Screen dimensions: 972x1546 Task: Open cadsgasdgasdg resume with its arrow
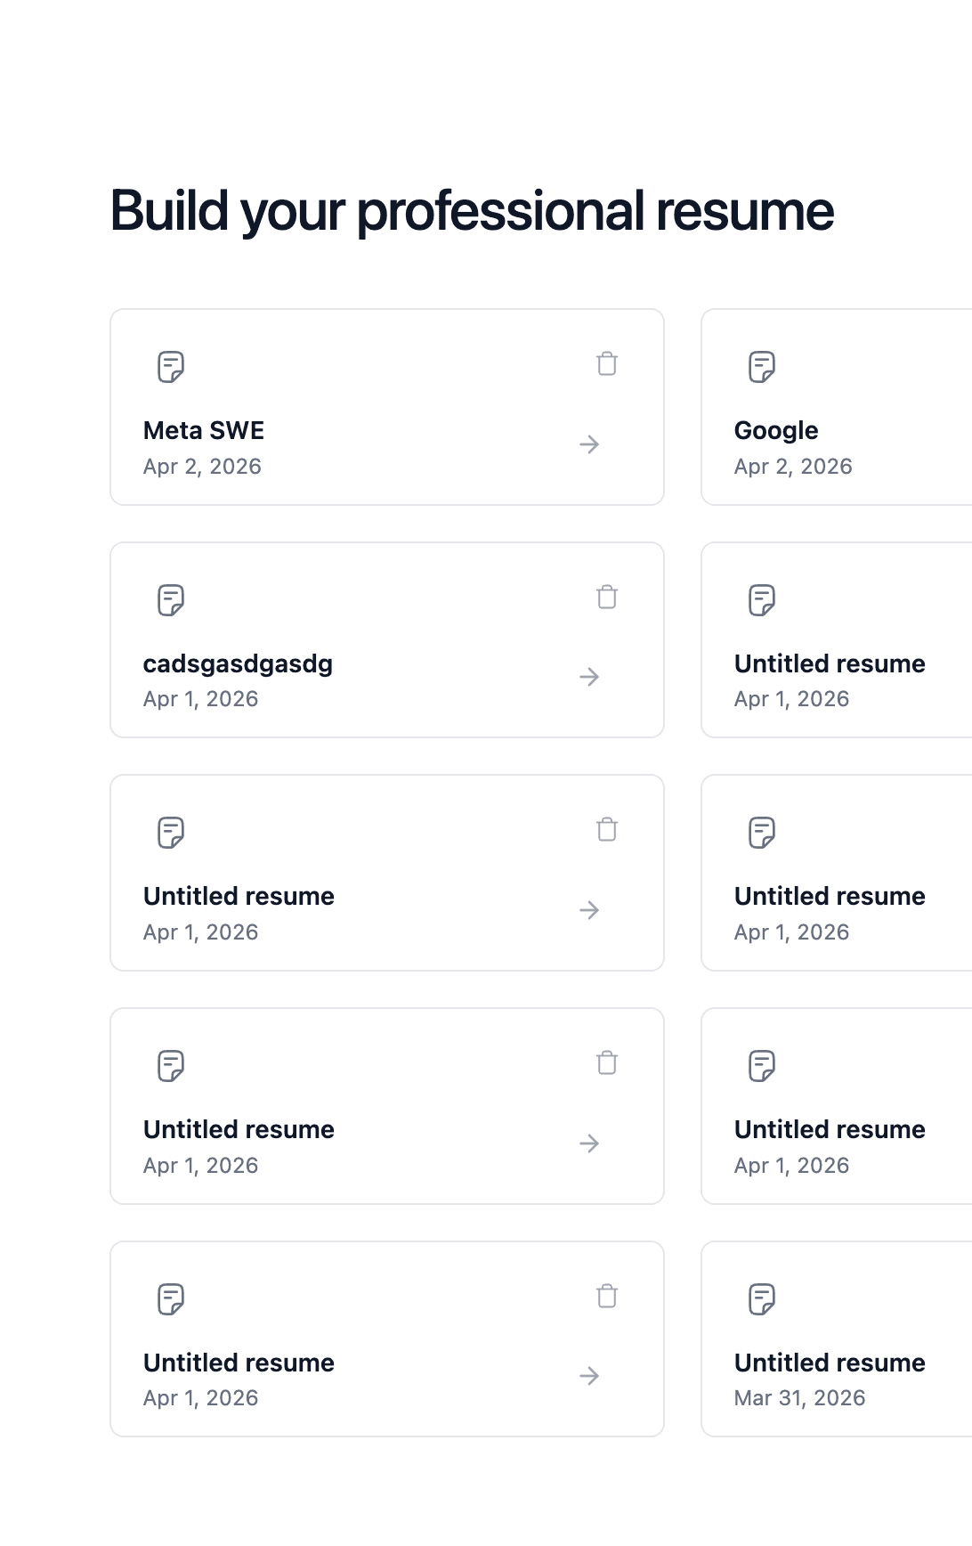tap(589, 678)
